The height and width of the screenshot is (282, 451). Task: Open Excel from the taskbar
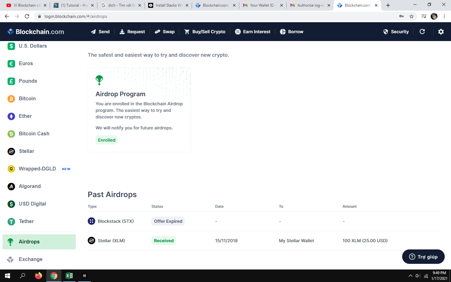69,276
